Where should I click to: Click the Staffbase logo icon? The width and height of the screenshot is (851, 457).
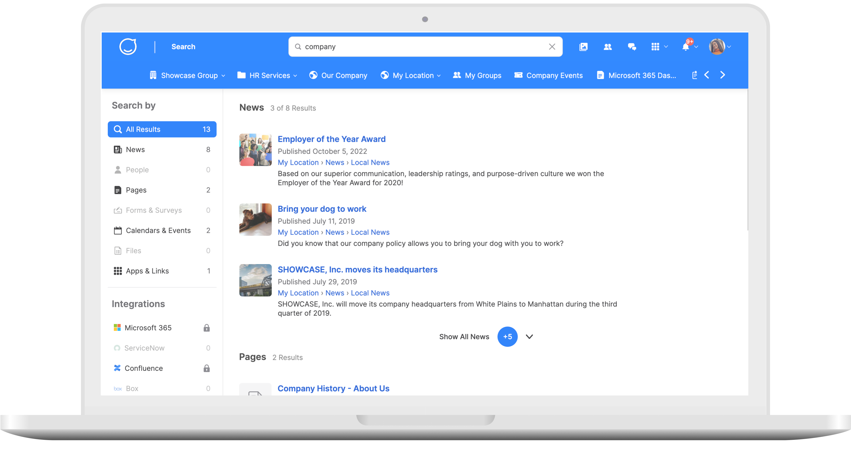coord(128,47)
